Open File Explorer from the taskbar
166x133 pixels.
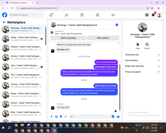(22, 125)
